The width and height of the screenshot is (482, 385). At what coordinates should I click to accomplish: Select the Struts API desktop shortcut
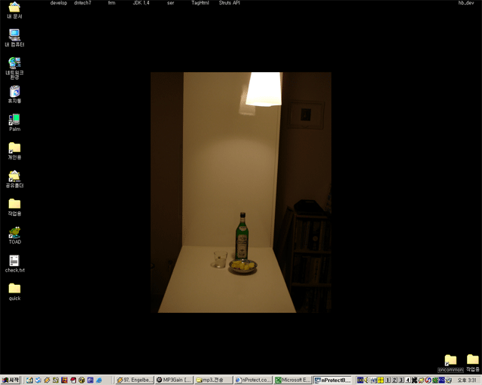coord(229,3)
